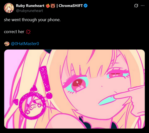Open the @rubyruneheart handle link
Image resolution: width=149 pixels, height=133 pixels.
(29, 11)
